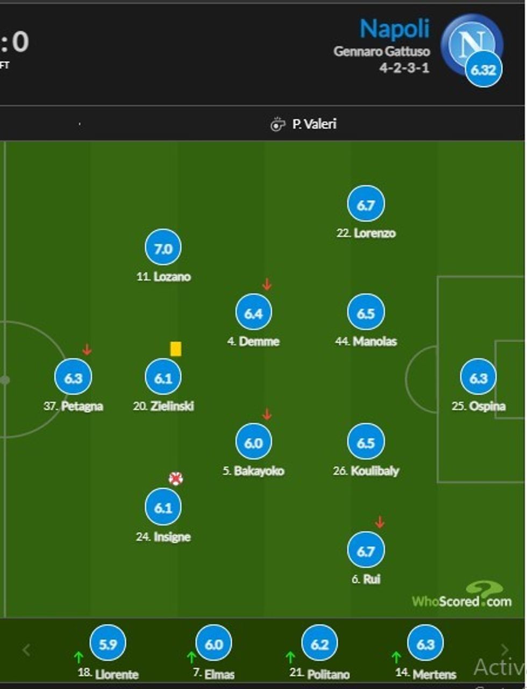Click the red substitution arrow above Demme

pos(267,284)
